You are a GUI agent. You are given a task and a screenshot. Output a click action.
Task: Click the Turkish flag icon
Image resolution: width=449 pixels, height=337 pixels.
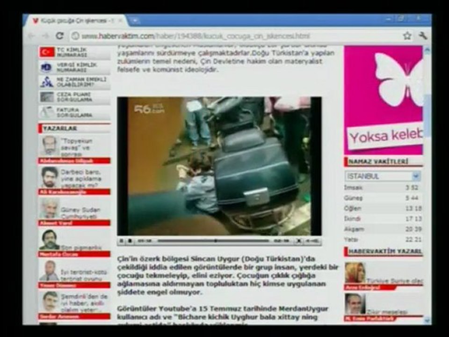click(x=47, y=52)
